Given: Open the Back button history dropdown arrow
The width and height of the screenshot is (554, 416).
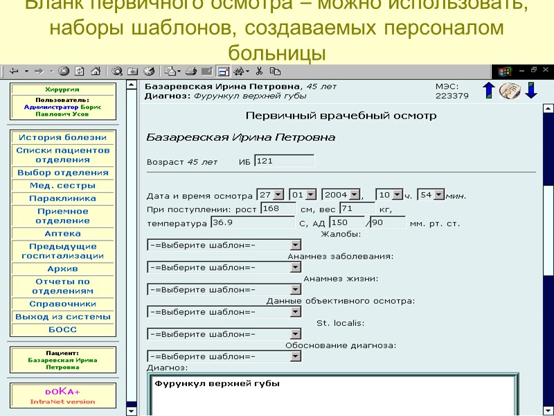Looking at the screenshot, I should click(x=26, y=71).
